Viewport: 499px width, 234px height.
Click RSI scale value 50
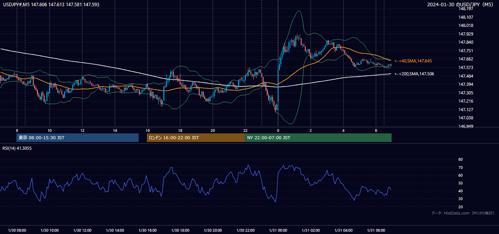(x=461, y=183)
